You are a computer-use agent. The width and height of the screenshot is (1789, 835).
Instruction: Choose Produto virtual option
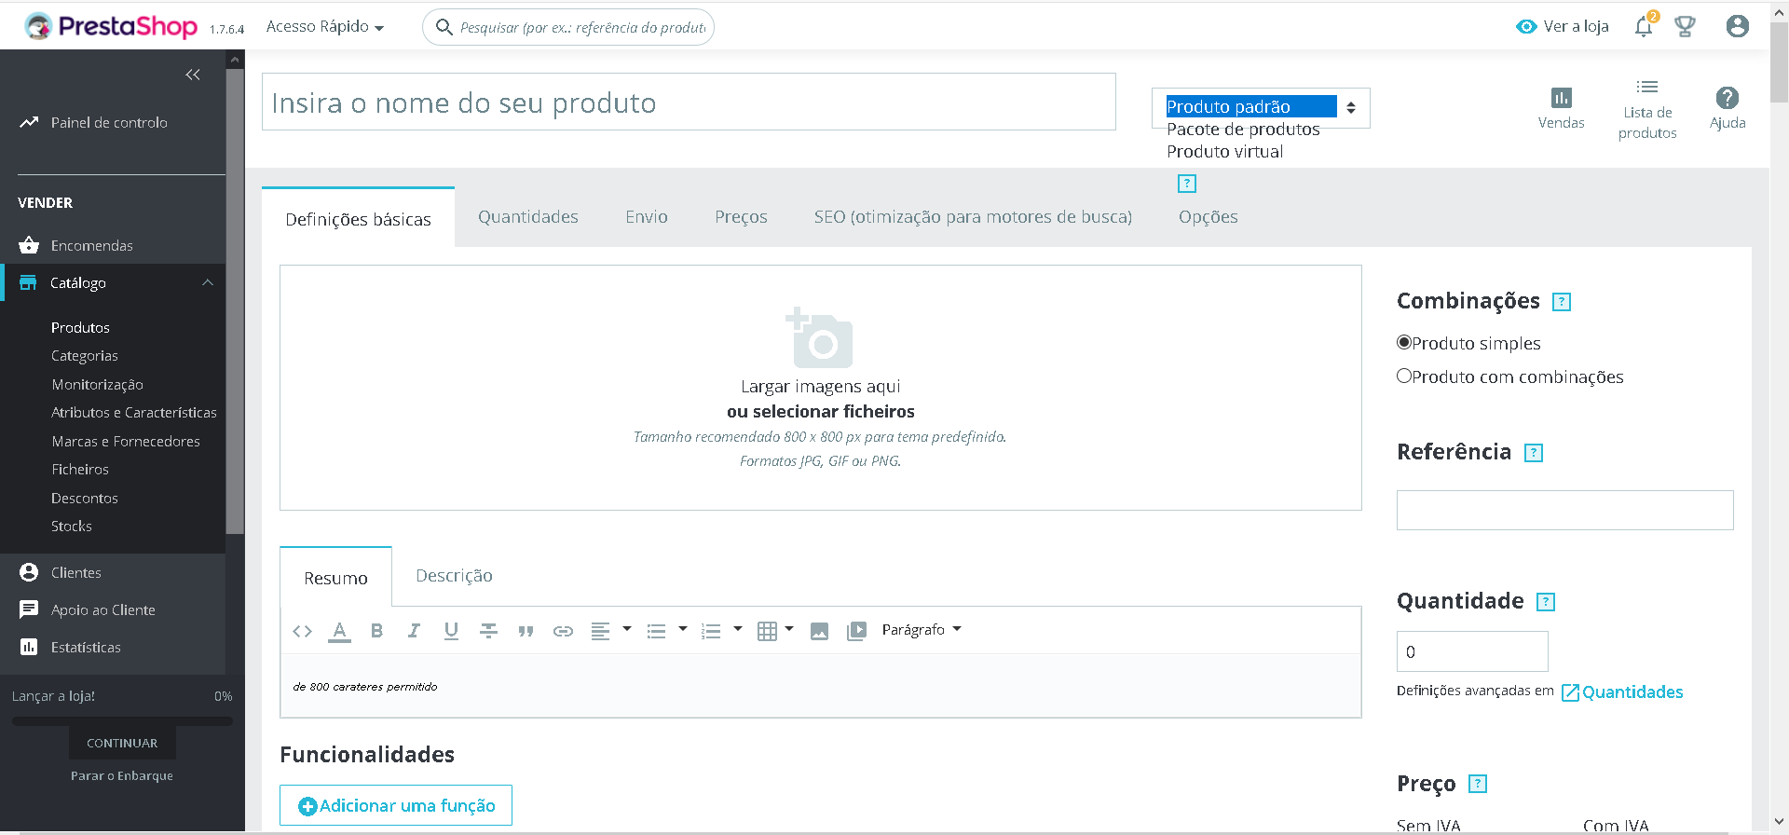tap(1224, 152)
